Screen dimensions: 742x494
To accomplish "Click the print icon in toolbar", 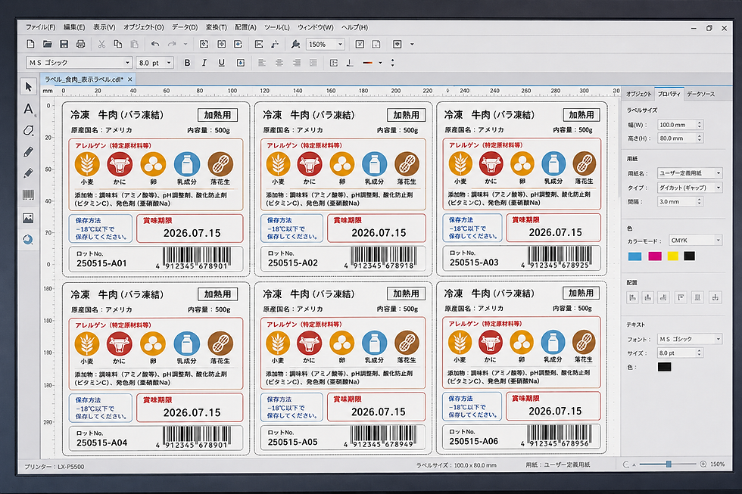I will pos(81,44).
